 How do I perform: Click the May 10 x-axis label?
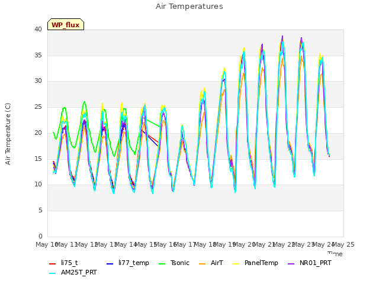[x=47, y=244]
